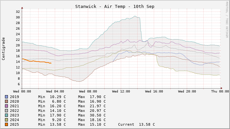Click the 2023 Max value '30.50 C'
Screen dimensions: 230x129
pyautogui.click(x=98, y=115)
